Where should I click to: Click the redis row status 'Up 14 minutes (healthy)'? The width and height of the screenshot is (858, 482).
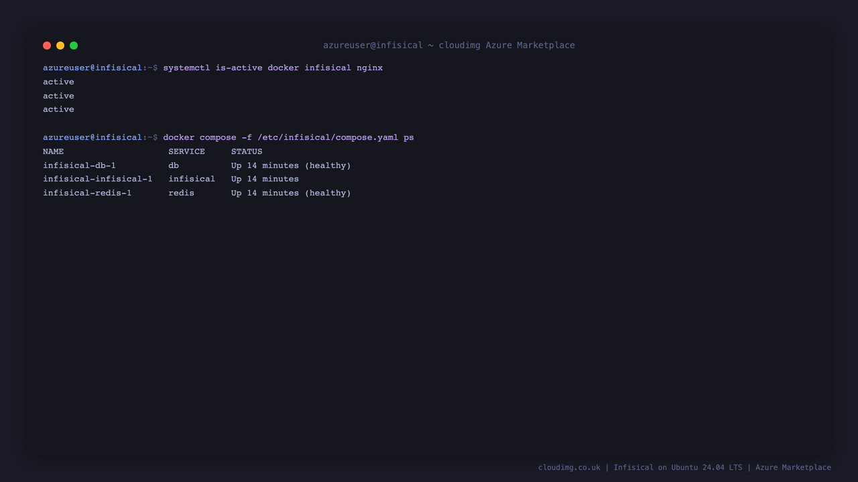click(x=291, y=193)
